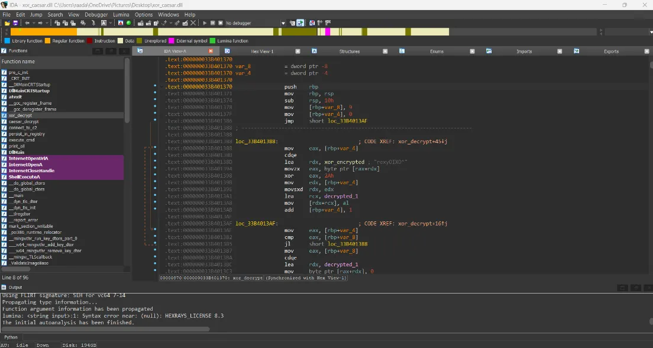Image resolution: width=653 pixels, height=348 pixels.
Task: Click the Output panel horizontal scrollbar
Action: 105,329
